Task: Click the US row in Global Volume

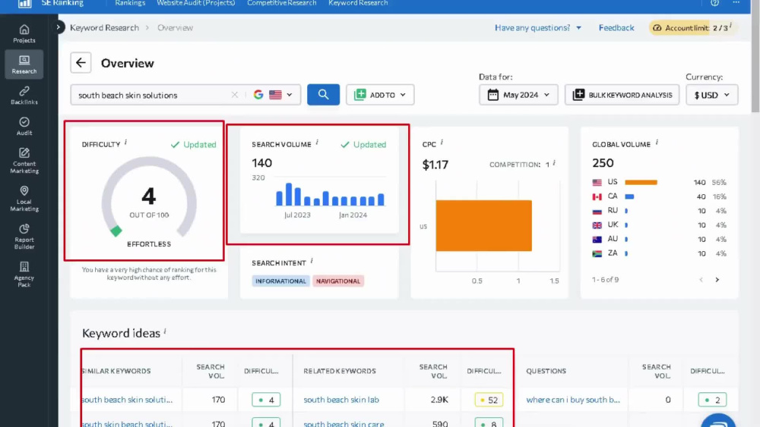Action: coord(659,182)
